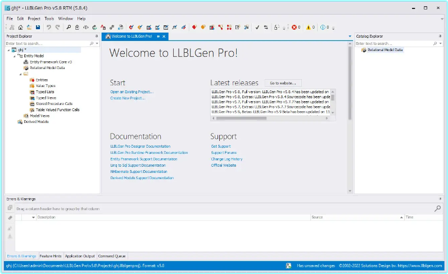The image size is (448, 274).
Task: Open the Support Forums link
Action: click(x=224, y=153)
